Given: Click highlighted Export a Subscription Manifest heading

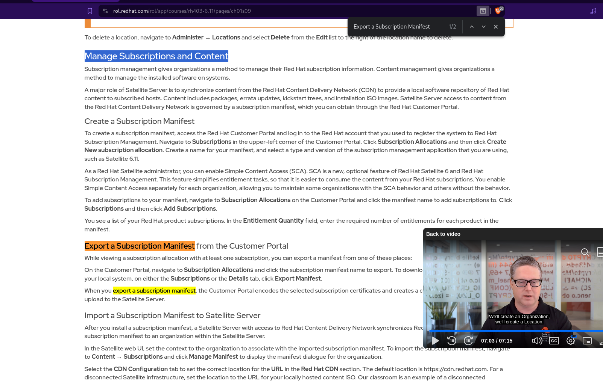Looking at the screenshot, I should point(140,246).
